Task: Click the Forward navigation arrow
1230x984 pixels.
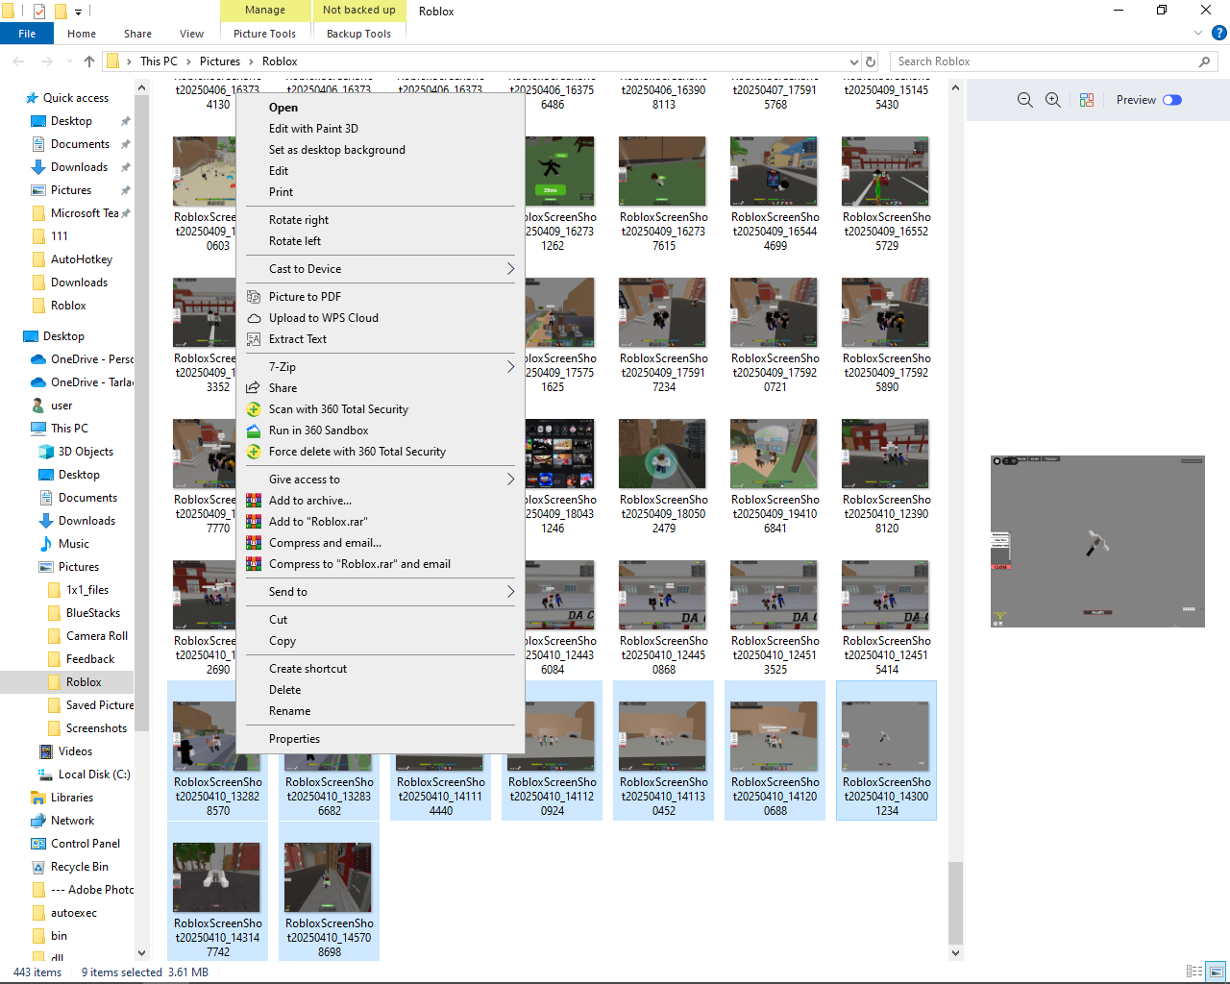Action: coord(46,61)
